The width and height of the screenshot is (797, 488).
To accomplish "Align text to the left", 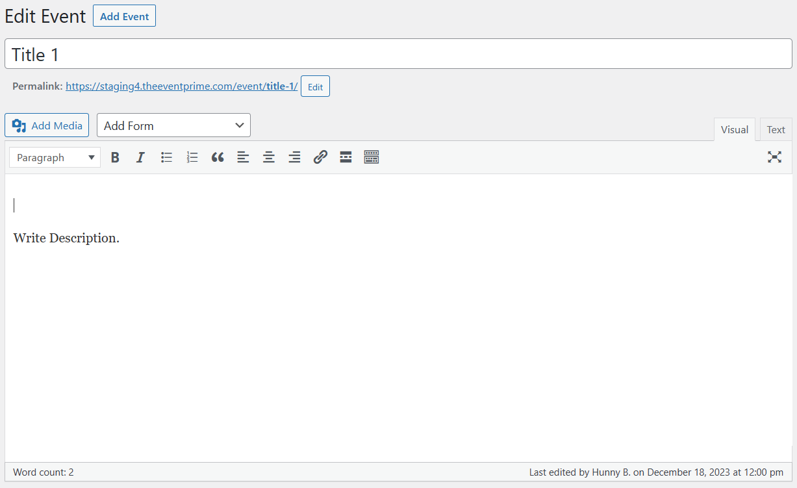I will point(243,157).
